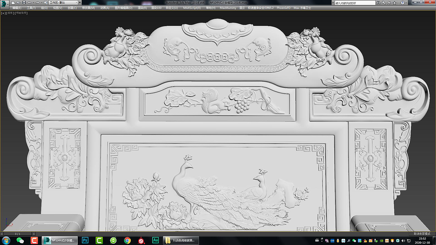
Task: Open the 动画(A) menu
Action: (105, 8)
